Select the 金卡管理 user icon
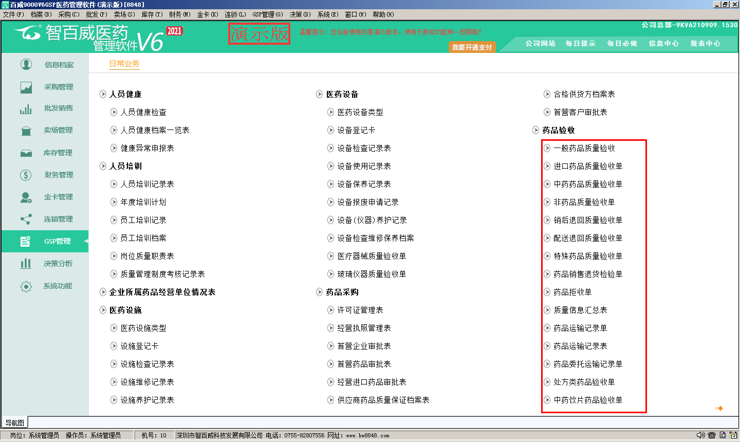This screenshot has width=740, height=442. point(26,197)
